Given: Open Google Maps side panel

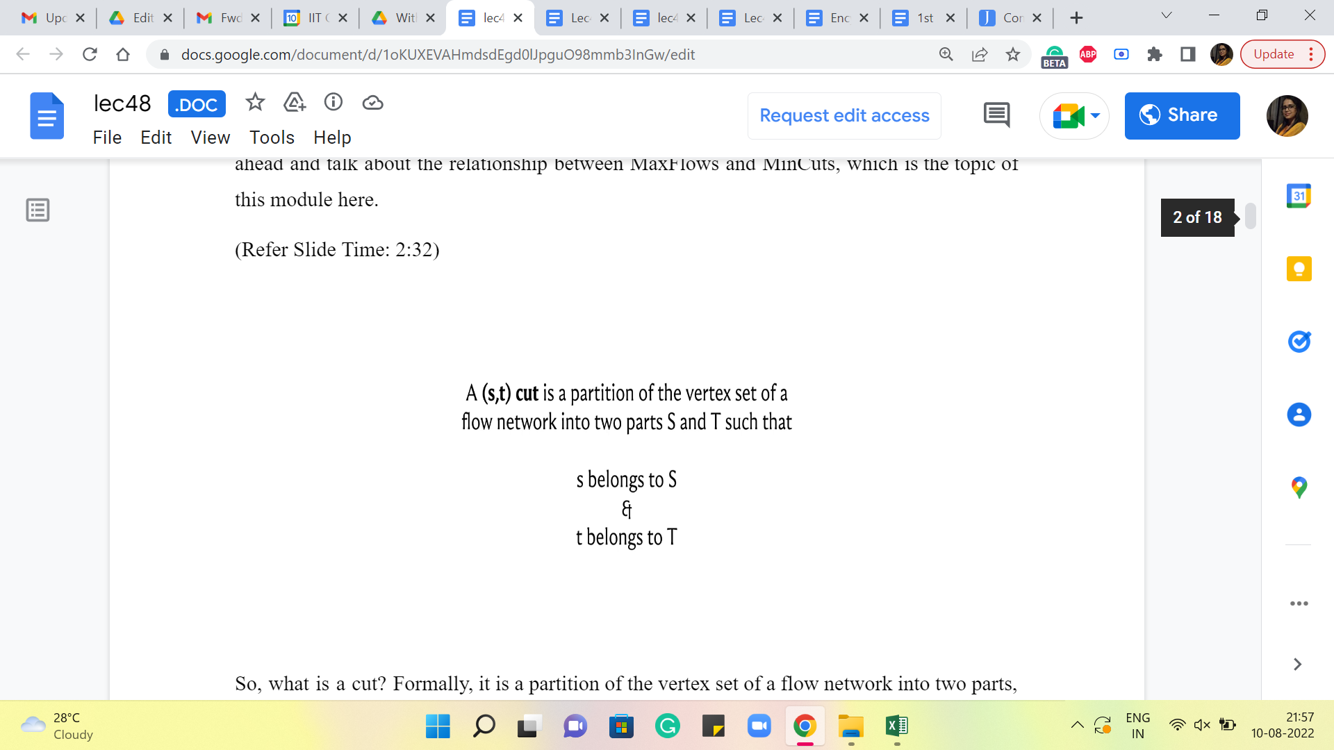Looking at the screenshot, I should [x=1299, y=487].
